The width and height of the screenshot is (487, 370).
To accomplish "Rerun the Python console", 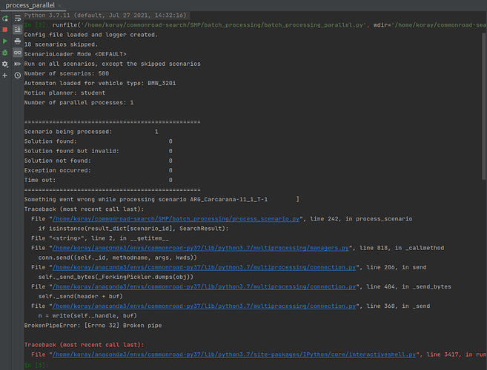I will [5, 17].
